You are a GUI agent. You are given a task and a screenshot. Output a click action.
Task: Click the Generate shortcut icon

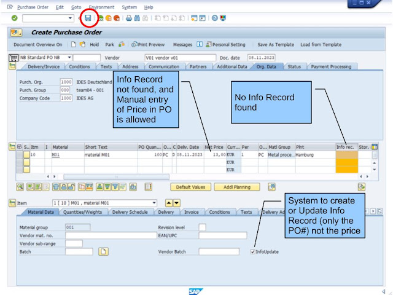(x=202, y=18)
